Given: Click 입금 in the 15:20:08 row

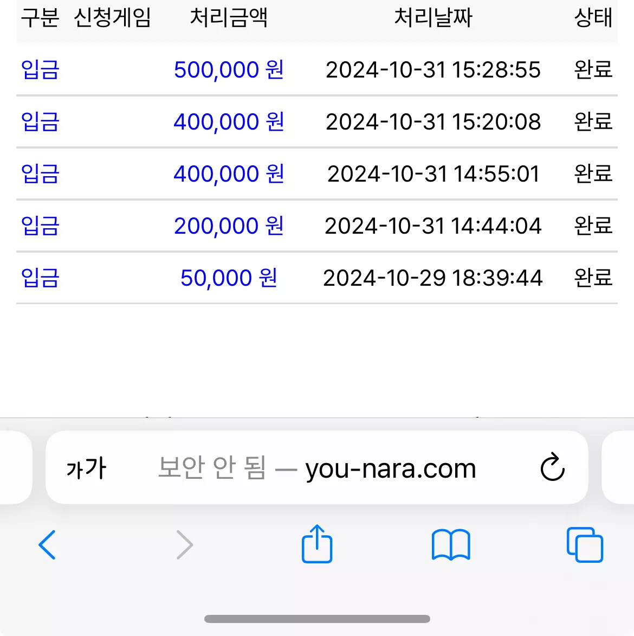Looking at the screenshot, I should [x=40, y=121].
